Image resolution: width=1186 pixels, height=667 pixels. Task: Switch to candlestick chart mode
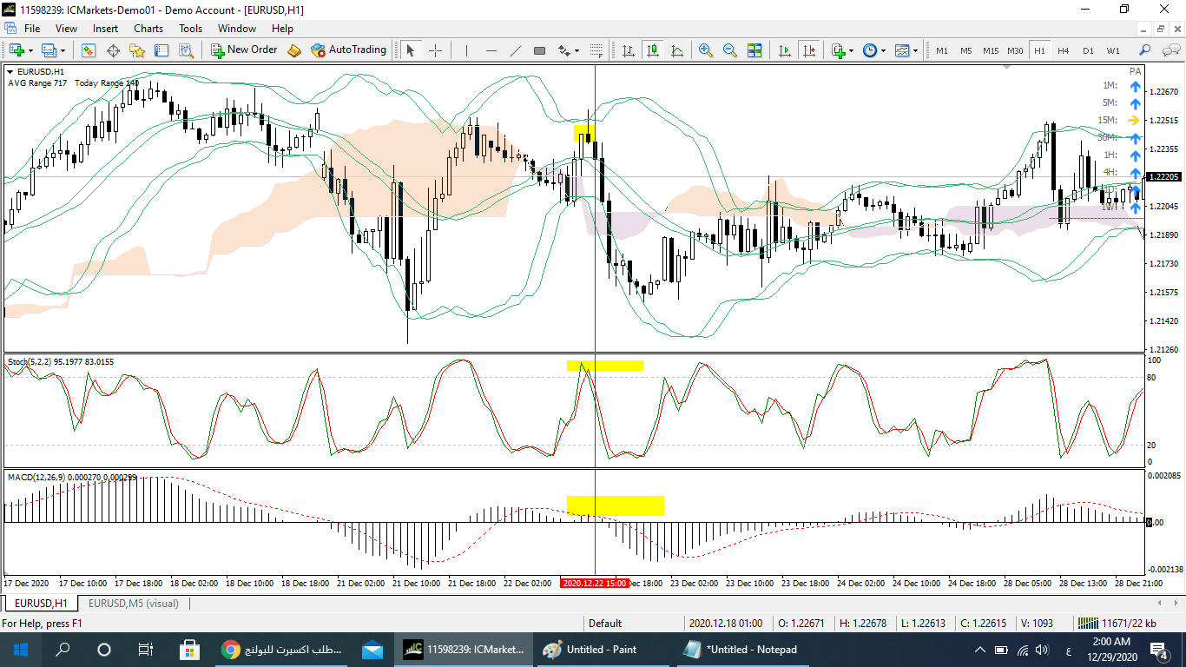(651, 50)
